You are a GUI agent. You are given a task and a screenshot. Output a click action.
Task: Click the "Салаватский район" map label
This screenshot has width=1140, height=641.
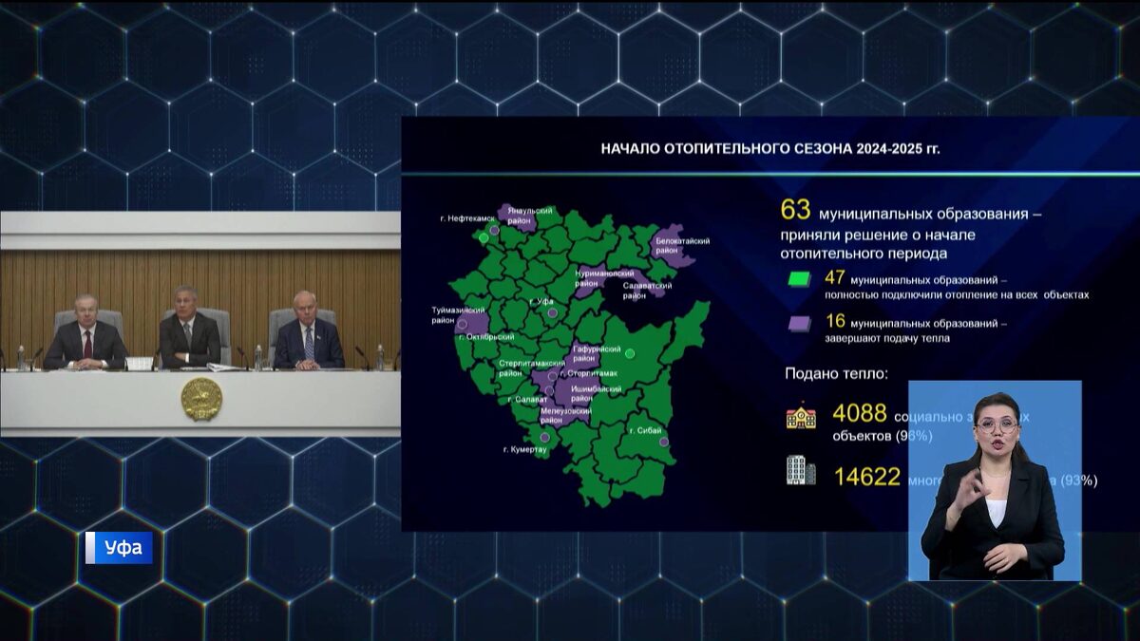[647, 290]
